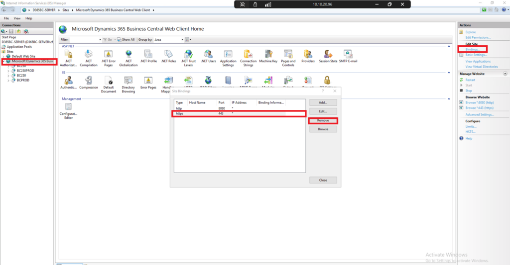Viewport: 510px width, 265px height.
Task: Click Sites in the breadcrumb path
Action: point(66,10)
